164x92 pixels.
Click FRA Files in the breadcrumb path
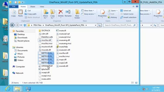(37, 25)
